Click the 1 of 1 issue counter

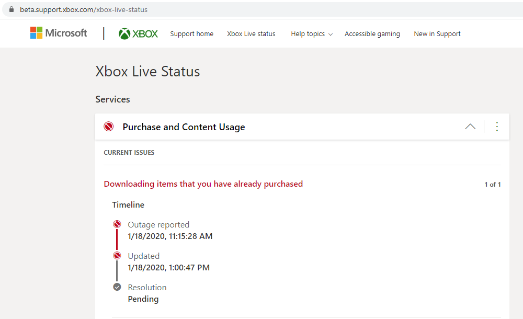492,185
